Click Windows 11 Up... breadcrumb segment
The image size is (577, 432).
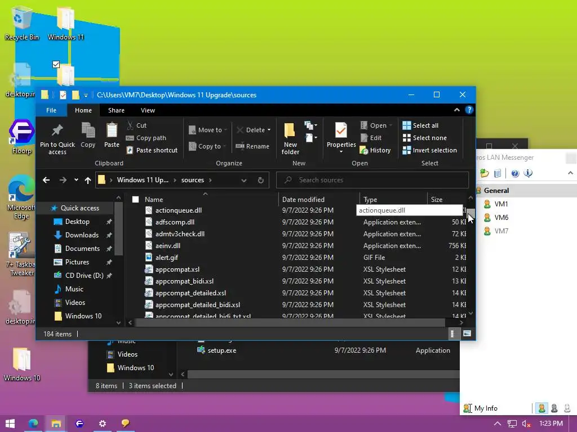coord(143,180)
